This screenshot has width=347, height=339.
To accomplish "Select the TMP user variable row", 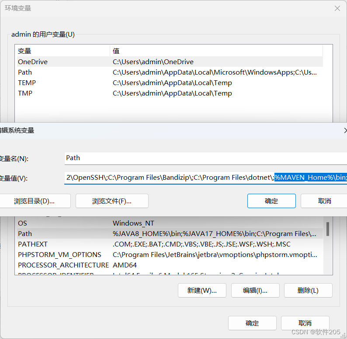I will click(170, 93).
